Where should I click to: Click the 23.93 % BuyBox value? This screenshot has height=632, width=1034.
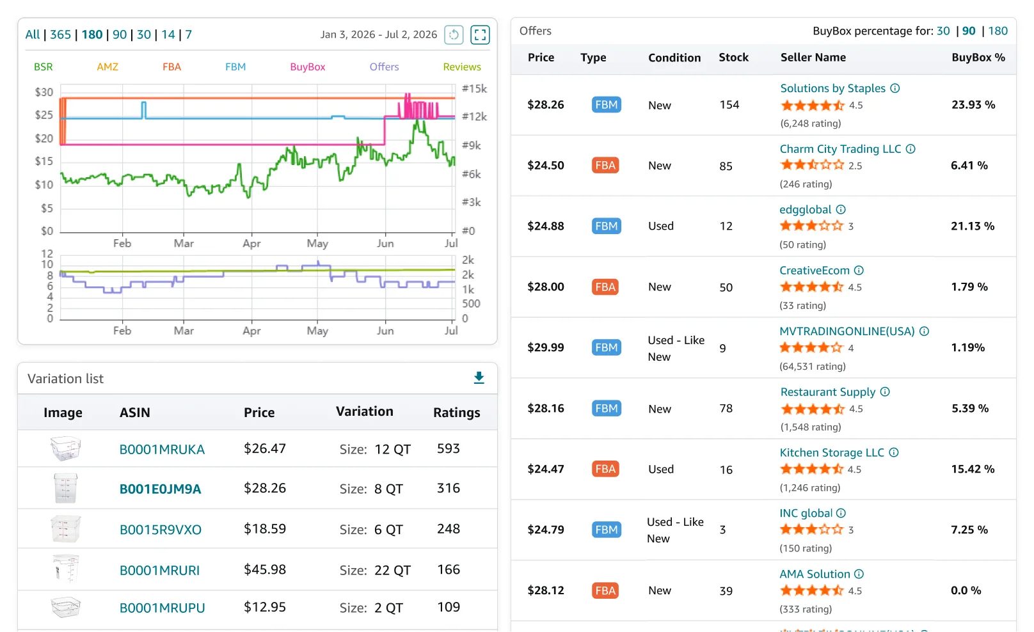tap(973, 105)
